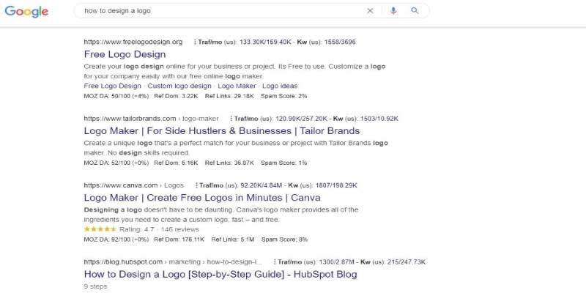
Task: Click 'Kw (us): 1558/3696' stat
Action: click(326, 42)
